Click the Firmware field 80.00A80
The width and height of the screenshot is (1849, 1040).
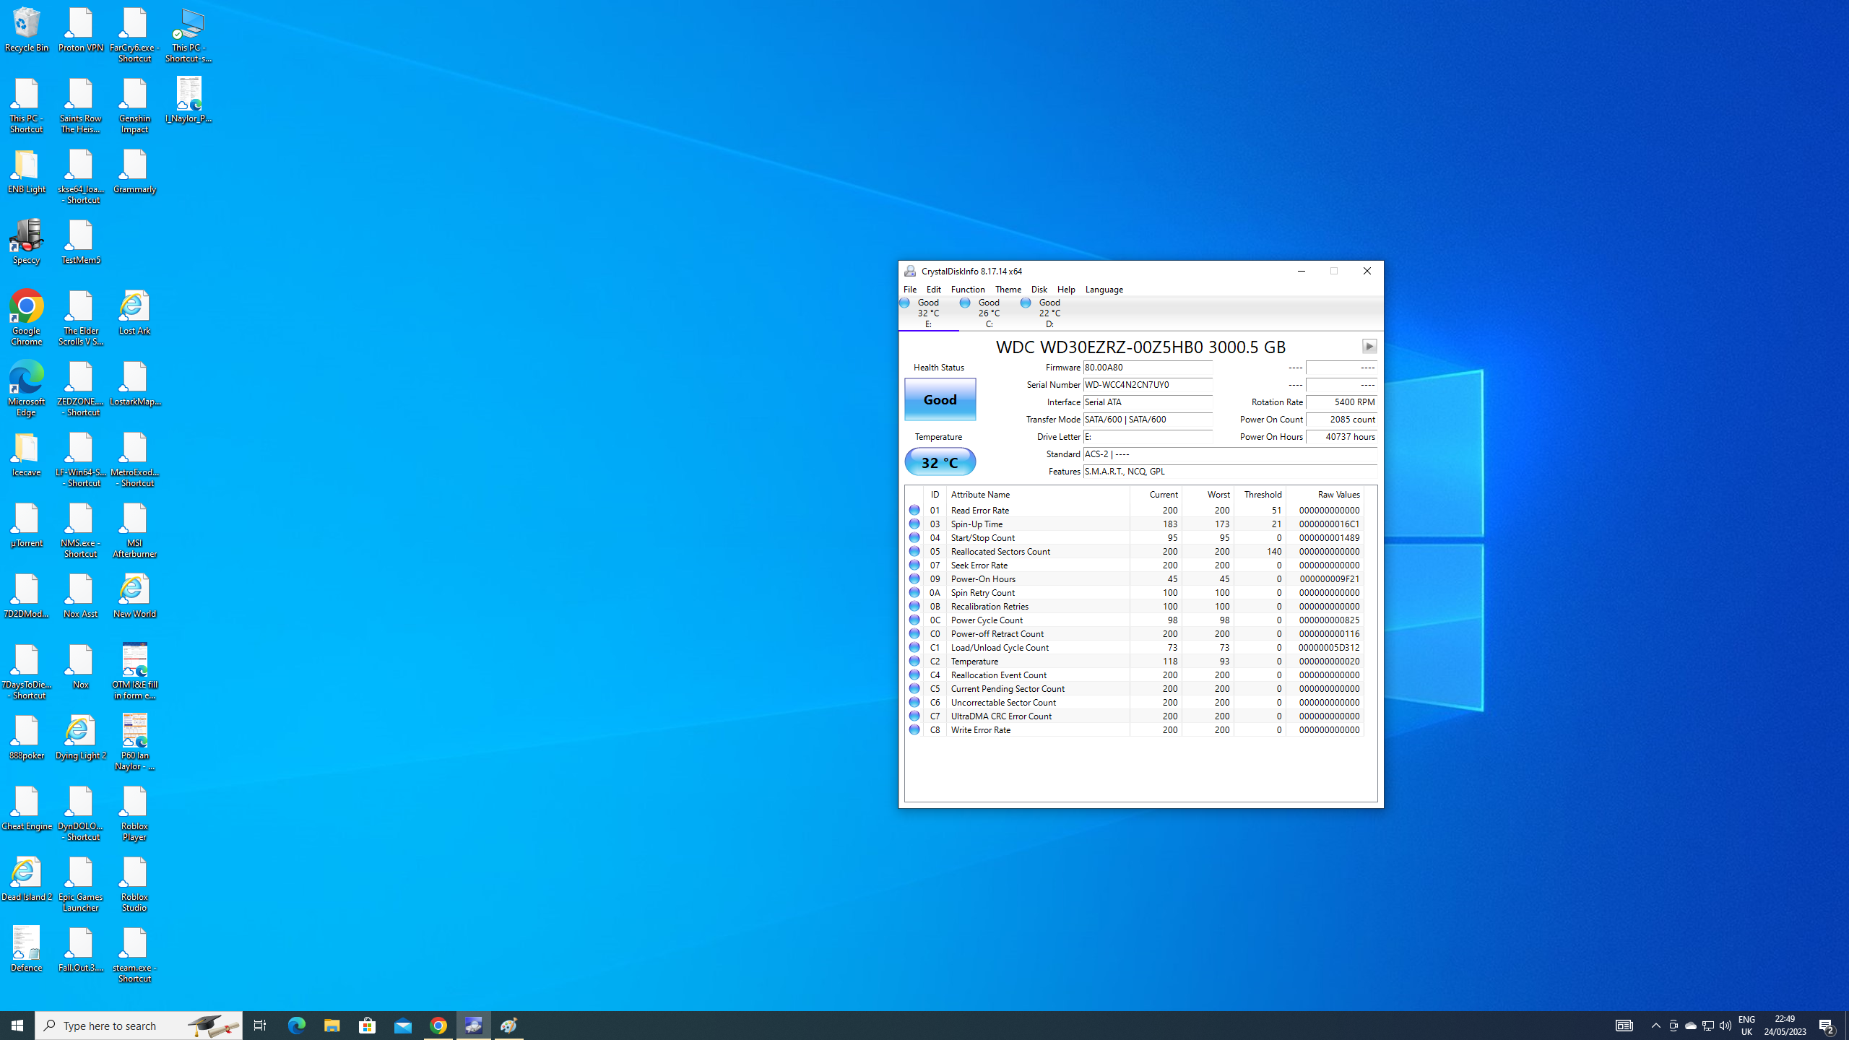point(1148,368)
